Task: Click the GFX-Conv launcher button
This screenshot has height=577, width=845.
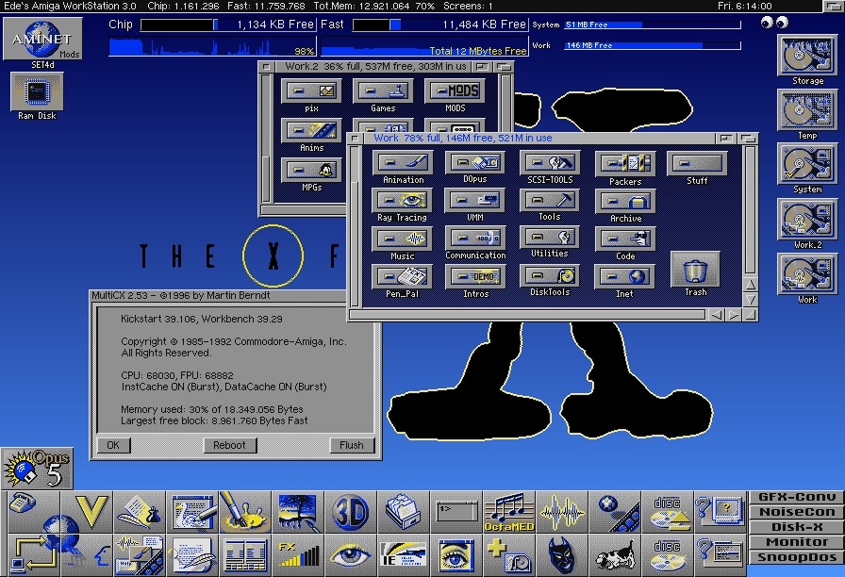Action: coord(796,497)
